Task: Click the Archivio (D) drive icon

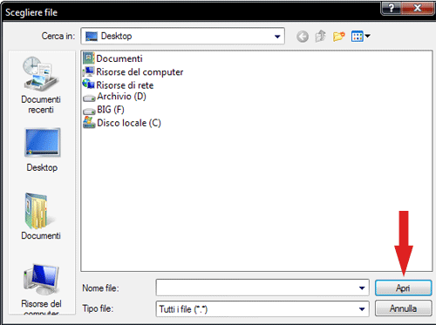Action: tap(89, 98)
